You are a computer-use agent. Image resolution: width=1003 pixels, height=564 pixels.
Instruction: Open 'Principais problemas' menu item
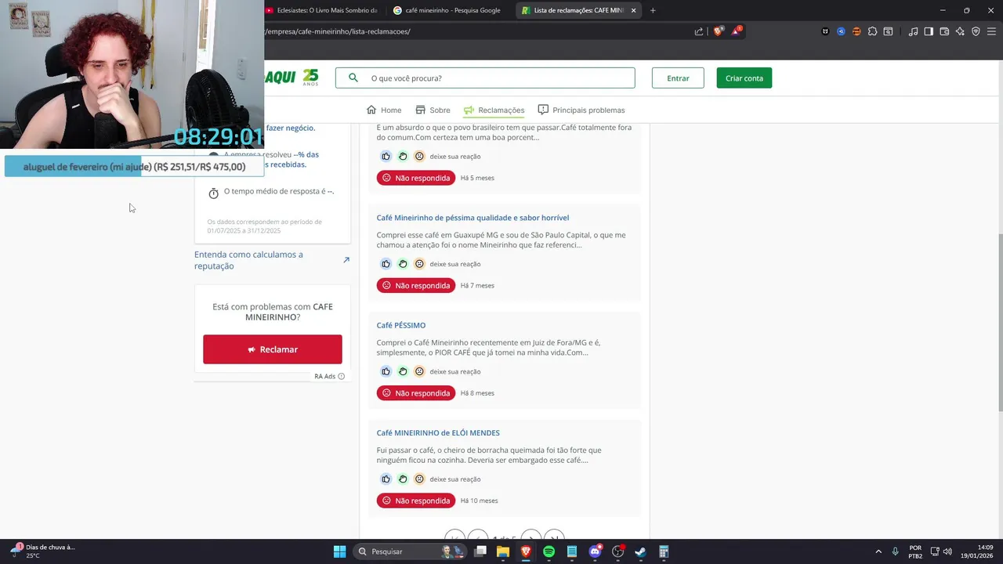coord(581,110)
